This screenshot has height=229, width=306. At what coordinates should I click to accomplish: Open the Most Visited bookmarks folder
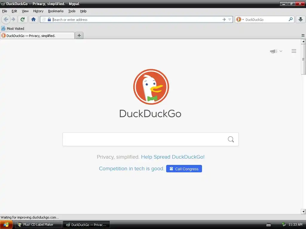click(13, 29)
